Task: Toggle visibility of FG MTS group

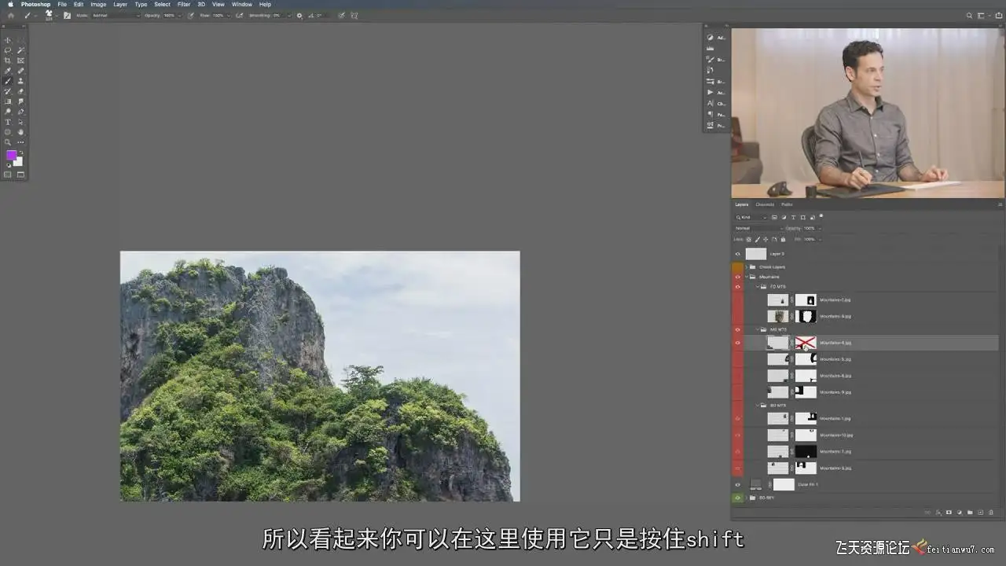Action: pyautogui.click(x=737, y=287)
